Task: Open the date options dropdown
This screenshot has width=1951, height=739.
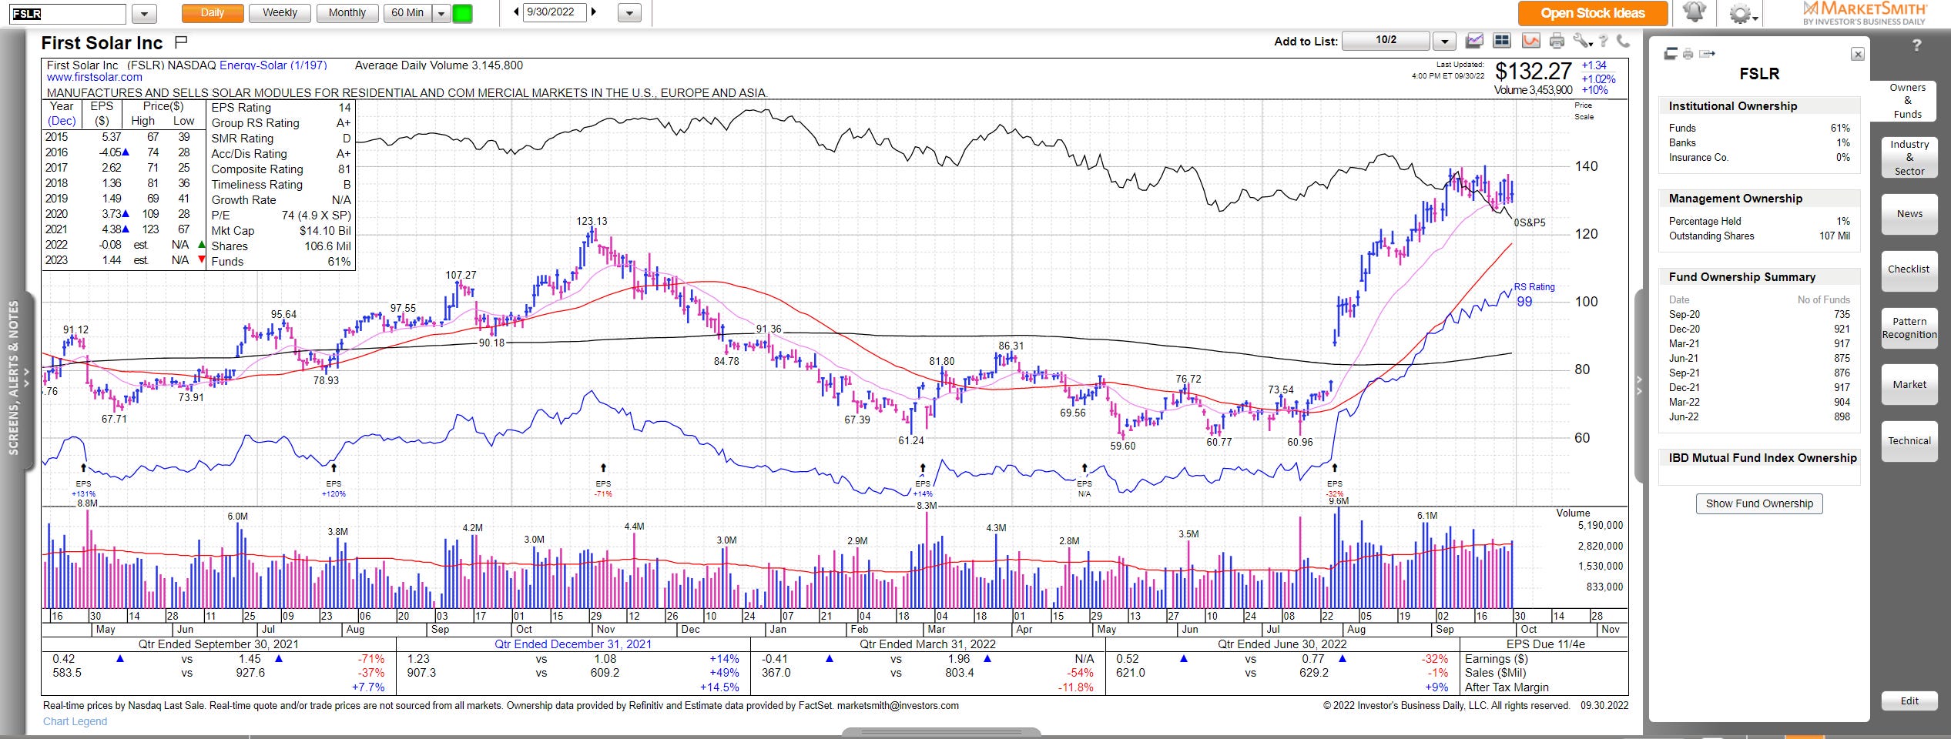Action: (629, 13)
